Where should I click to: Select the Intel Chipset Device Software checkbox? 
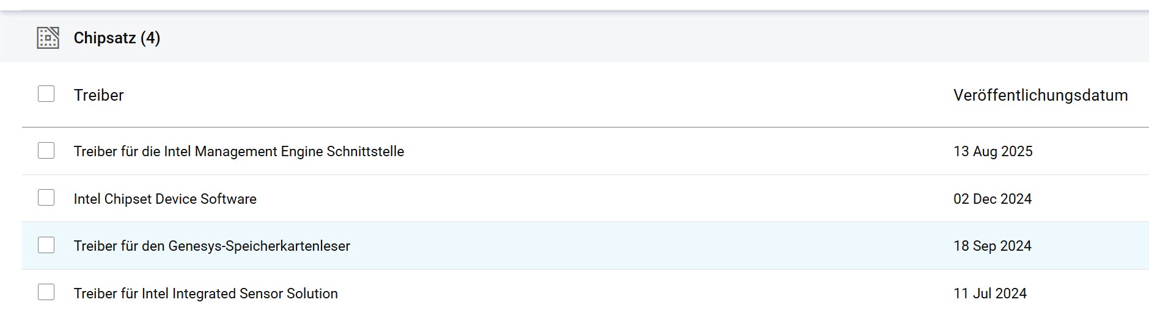pyautogui.click(x=46, y=198)
